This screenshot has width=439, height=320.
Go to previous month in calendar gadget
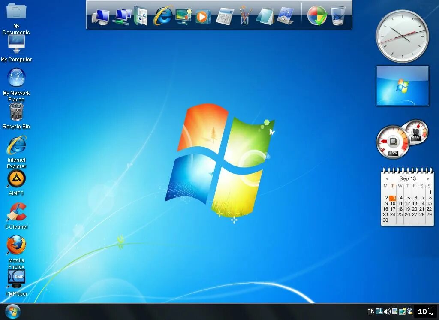coord(387,179)
